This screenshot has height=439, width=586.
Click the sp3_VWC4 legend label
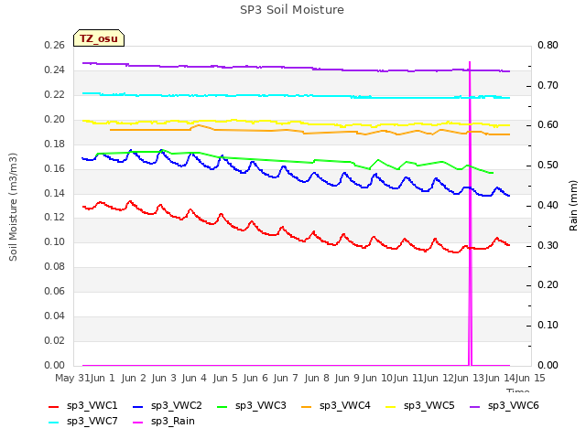coord(344,405)
